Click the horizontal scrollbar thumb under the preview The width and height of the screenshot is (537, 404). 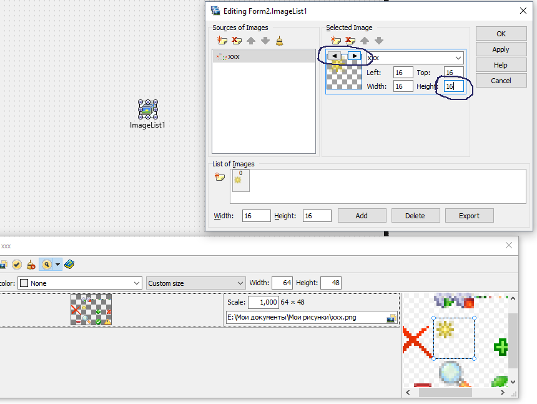[445, 392]
